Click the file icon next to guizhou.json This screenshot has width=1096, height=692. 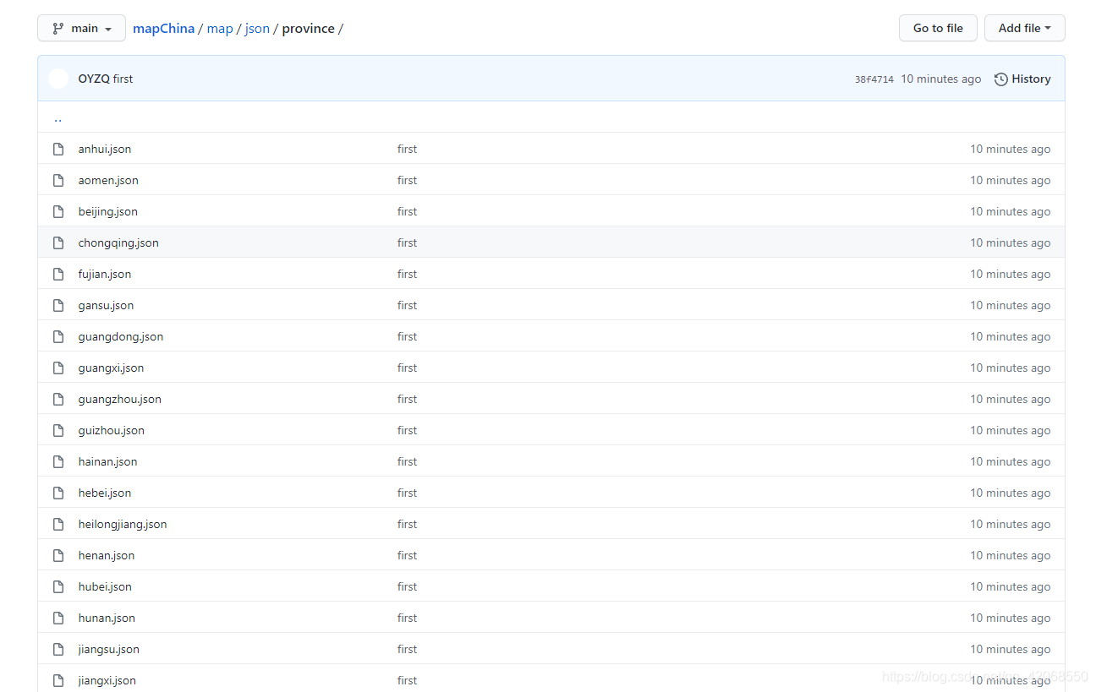click(58, 430)
